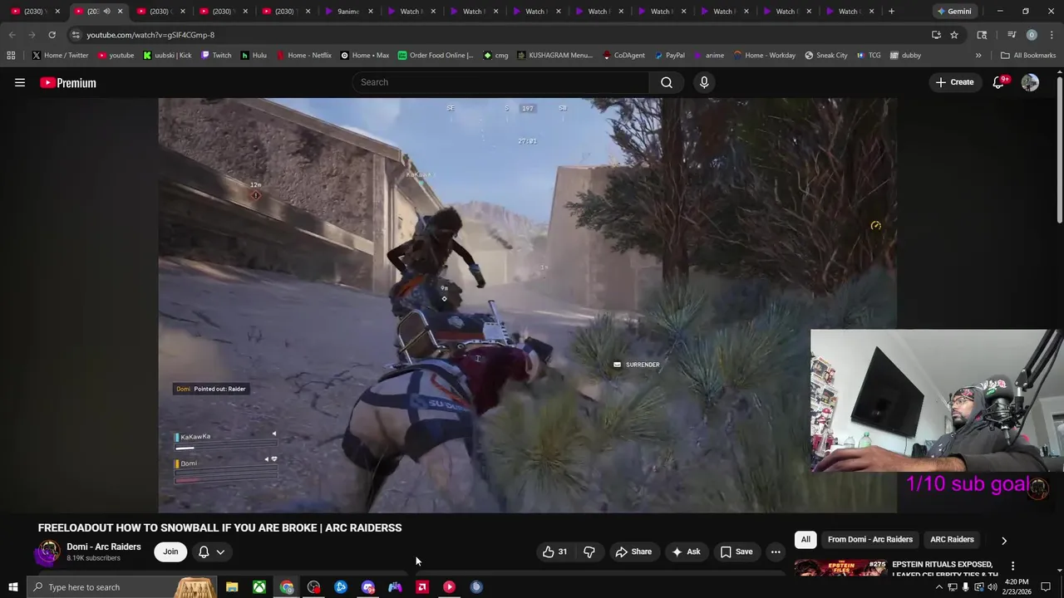Open taskbar volume control

992,587
